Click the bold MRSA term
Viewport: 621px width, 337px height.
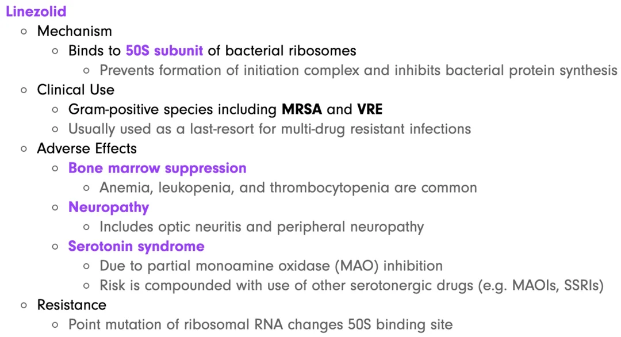tap(302, 109)
